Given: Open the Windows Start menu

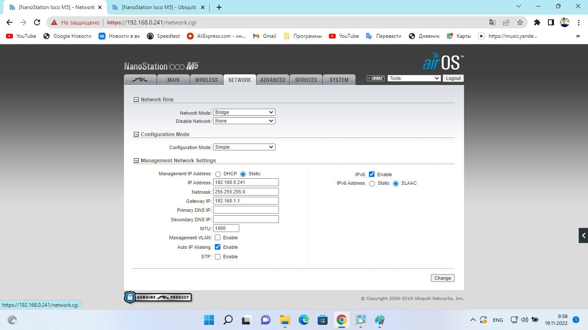Looking at the screenshot, I should tap(209, 320).
